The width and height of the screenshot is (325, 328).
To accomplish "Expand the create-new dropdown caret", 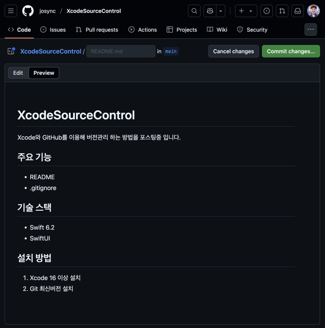I will [251, 11].
